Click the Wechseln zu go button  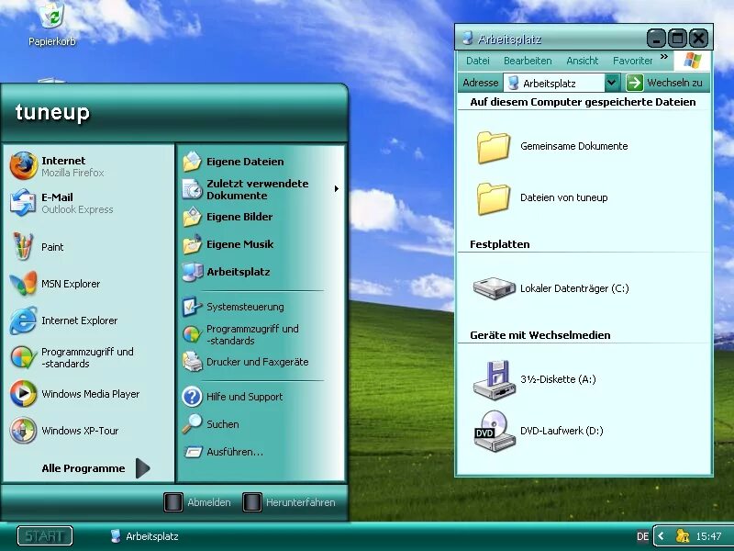click(x=664, y=83)
